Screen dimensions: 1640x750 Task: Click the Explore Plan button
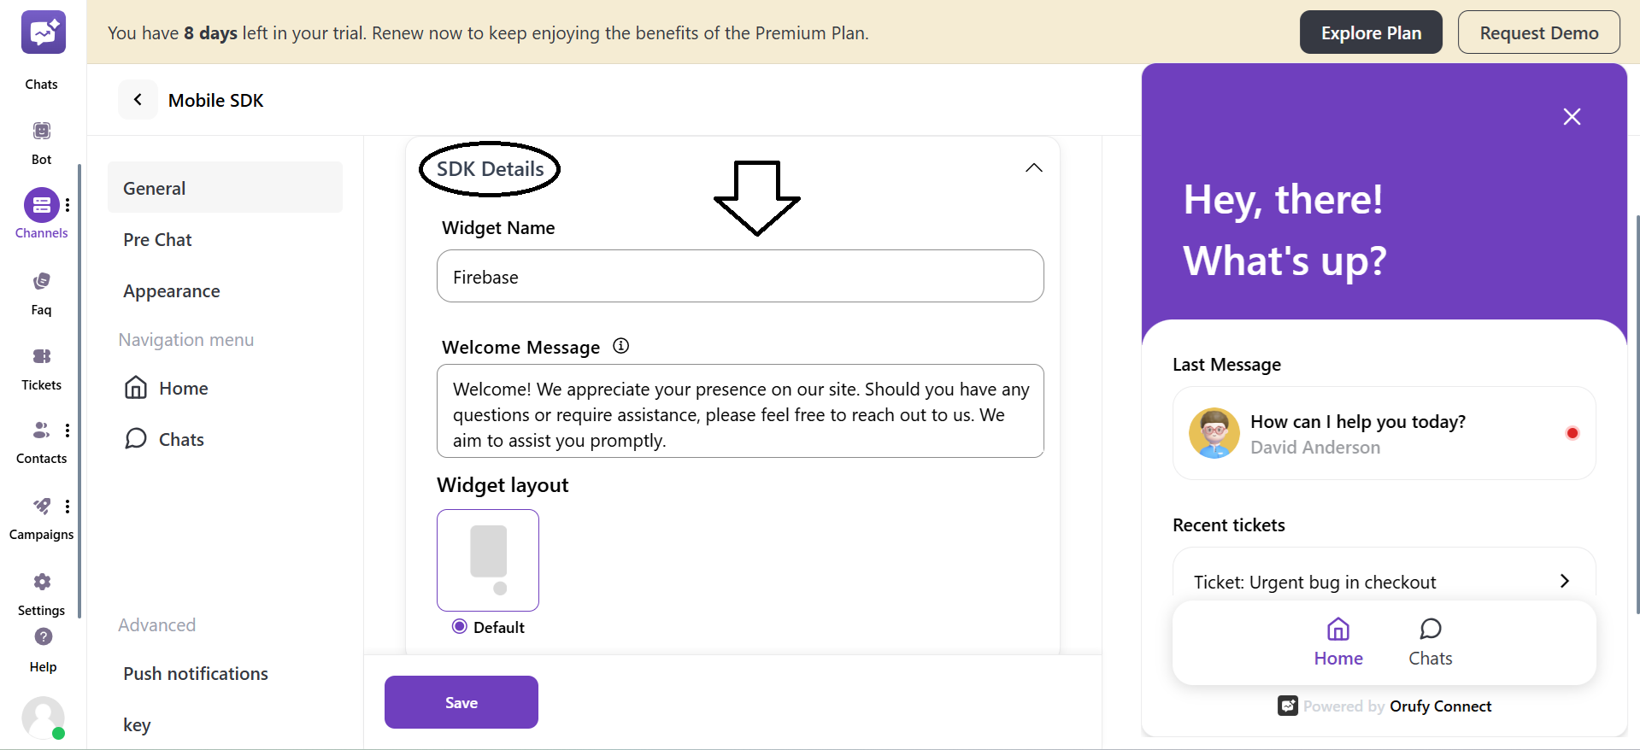pos(1370,32)
